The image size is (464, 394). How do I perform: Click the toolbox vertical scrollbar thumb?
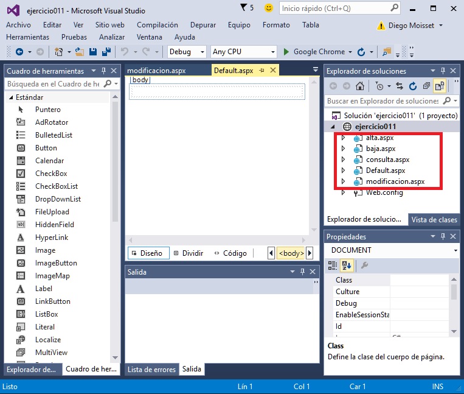(115, 161)
